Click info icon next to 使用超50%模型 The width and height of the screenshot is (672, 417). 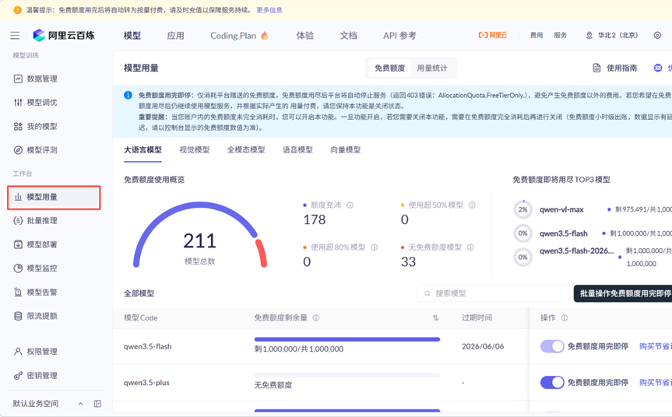472,205
